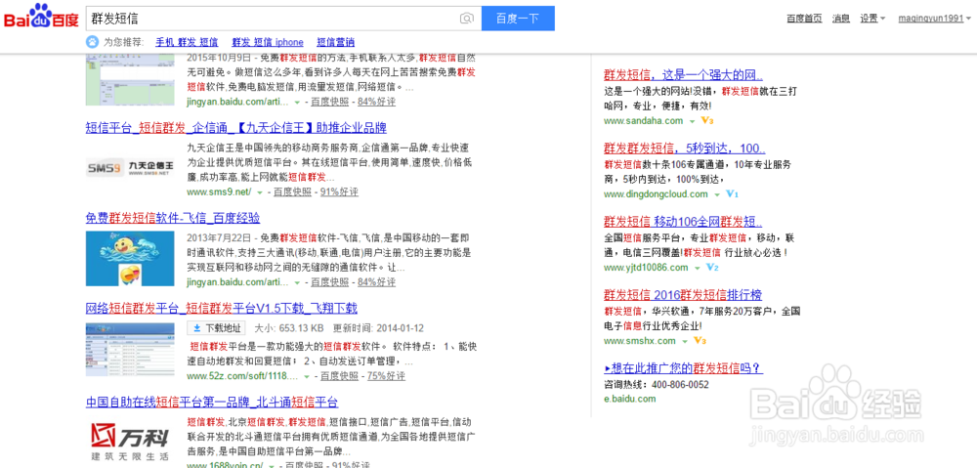
Task: Open ad 群发群发短信，5秒到达，100..
Action: coord(684,149)
